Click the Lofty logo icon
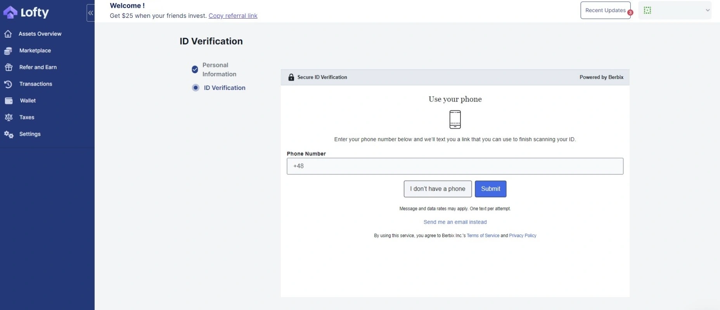Screen dimensions: 720x310 [x=10, y=12]
